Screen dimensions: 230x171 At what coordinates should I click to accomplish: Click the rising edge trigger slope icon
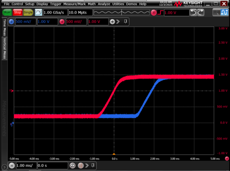160,12
